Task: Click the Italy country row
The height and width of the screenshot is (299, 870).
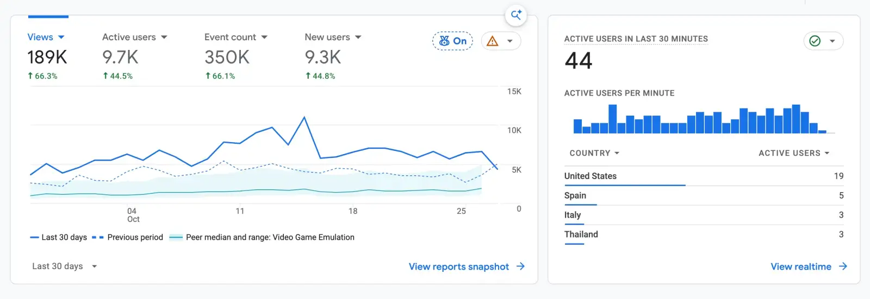Action: click(x=704, y=215)
